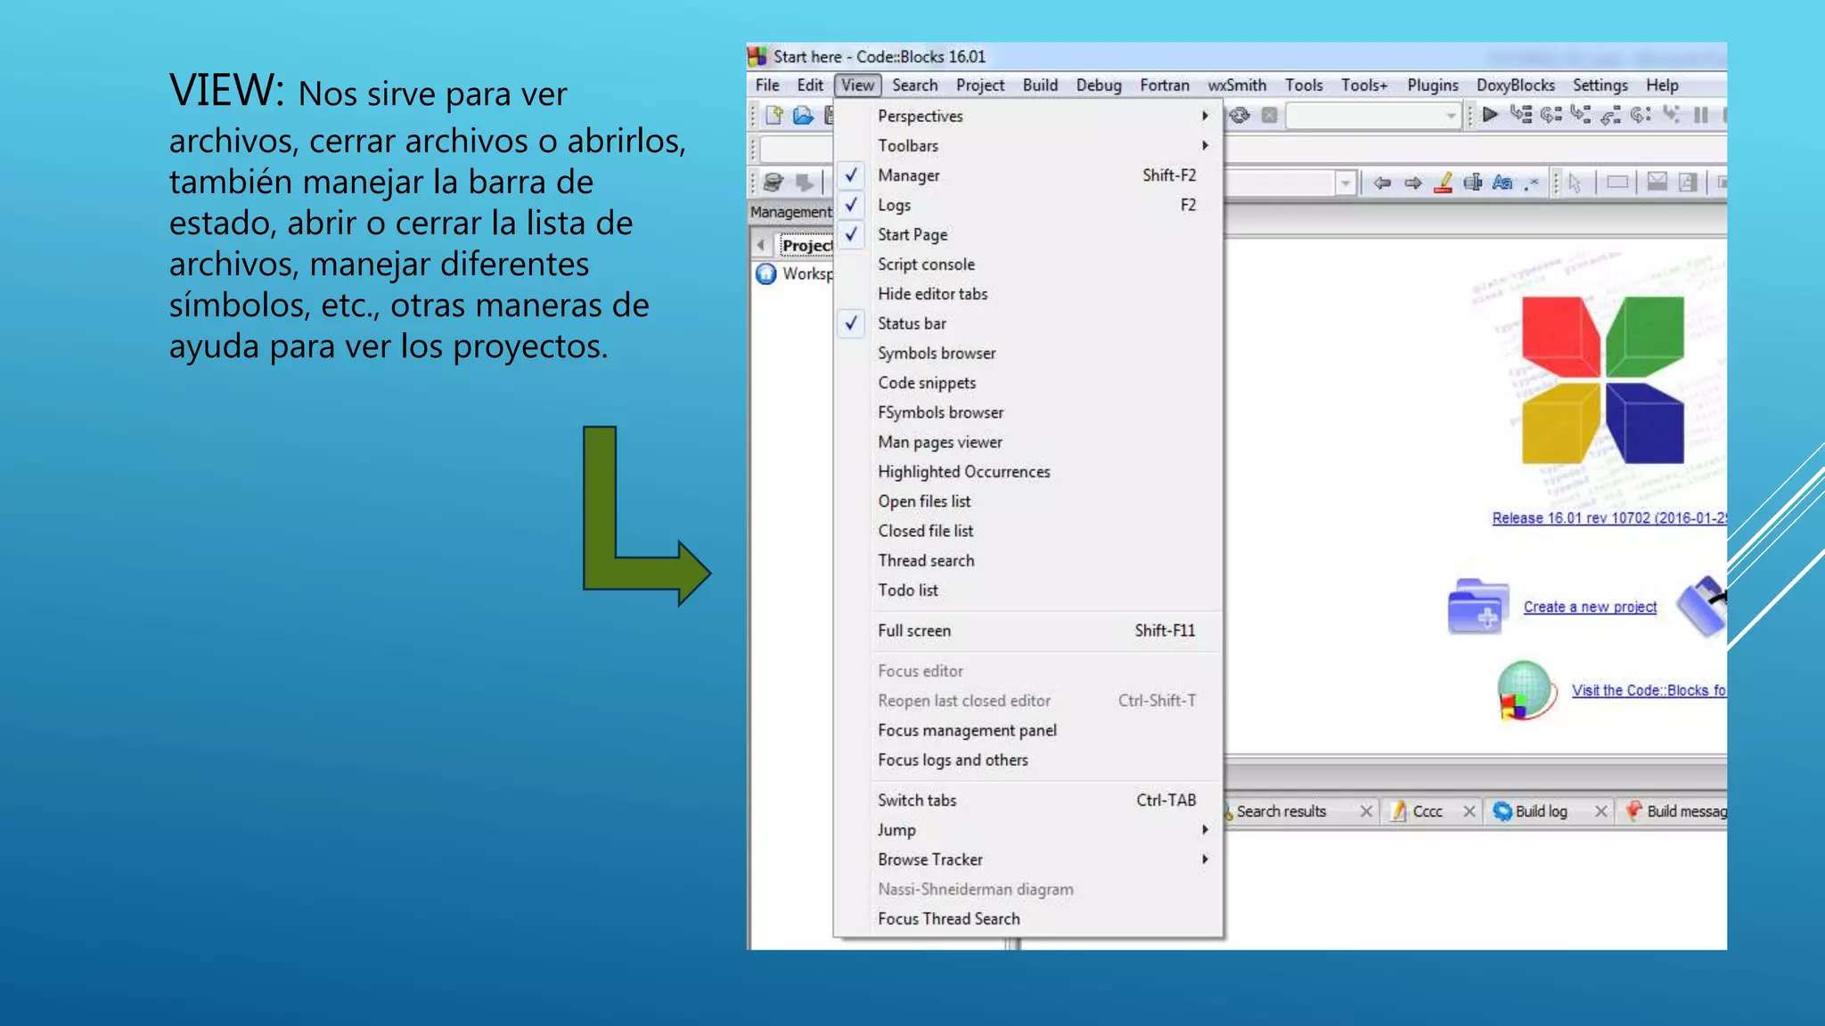Screen dimensions: 1825x1026
Task: Click the envelope-shaped toolbar icon
Action: [1657, 183]
